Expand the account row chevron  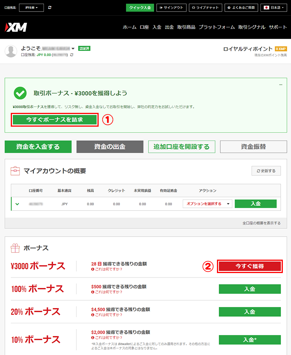point(17,204)
